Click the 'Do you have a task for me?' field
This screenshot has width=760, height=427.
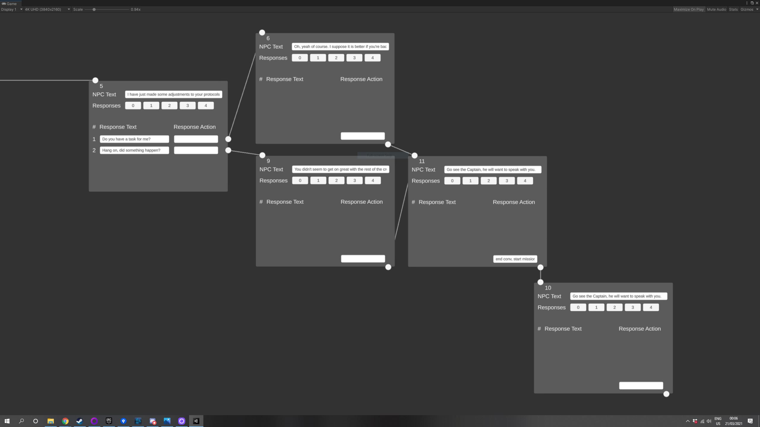coord(134,139)
